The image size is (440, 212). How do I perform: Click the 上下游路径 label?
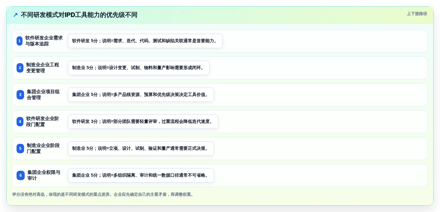(x=417, y=14)
